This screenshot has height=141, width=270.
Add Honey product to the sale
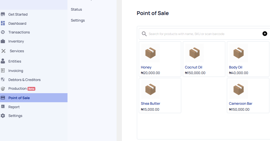point(160,59)
